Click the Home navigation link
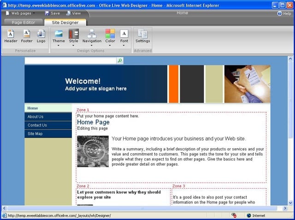 (x=48, y=108)
